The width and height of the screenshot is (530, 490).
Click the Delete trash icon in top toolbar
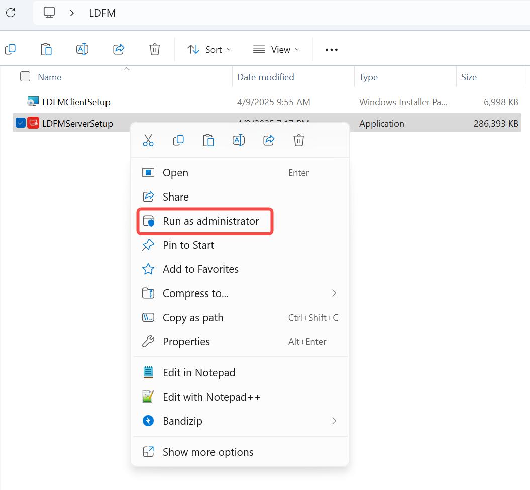pos(155,49)
